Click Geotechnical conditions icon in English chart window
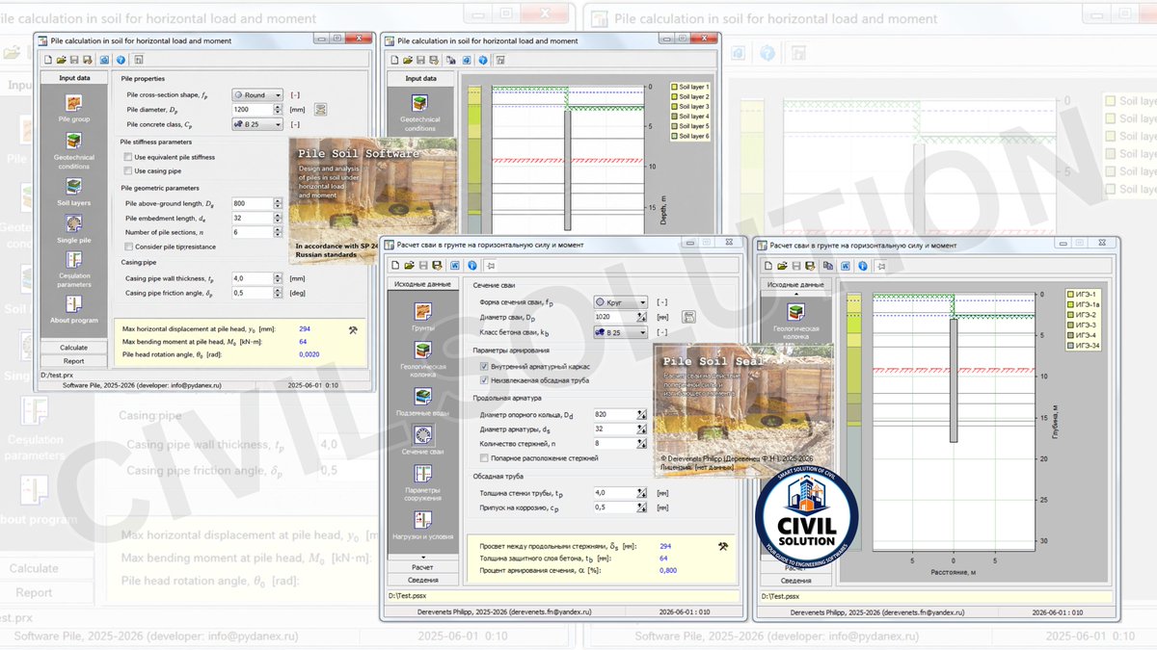1157x650 pixels. [x=420, y=103]
